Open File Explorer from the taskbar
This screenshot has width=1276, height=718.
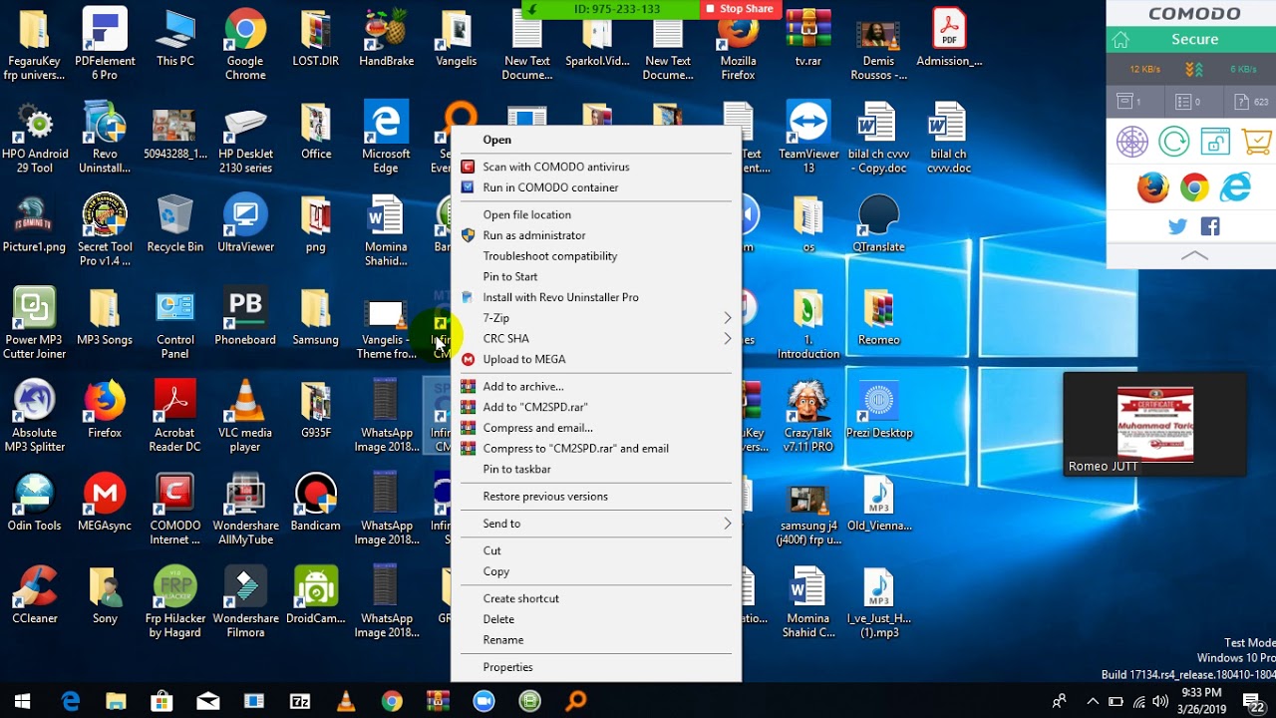pos(116,701)
